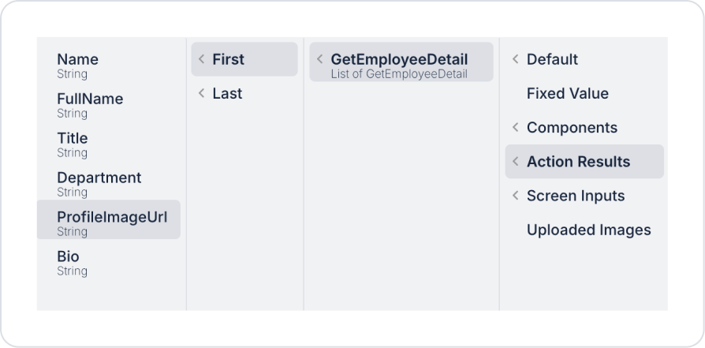Expand the Last list option
Image resolution: width=705 pixels, height=348 pixels.
tap(244, 93)
